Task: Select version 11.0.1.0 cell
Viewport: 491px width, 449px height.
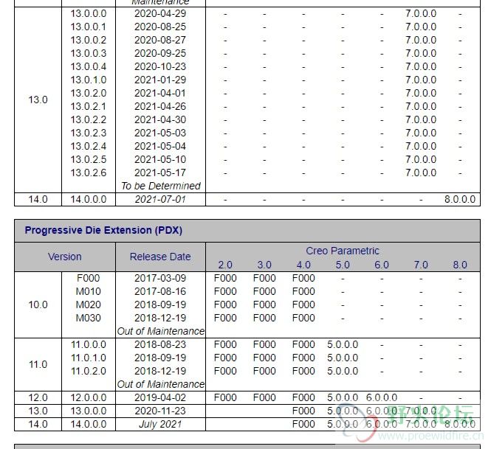Action: point(89,358)
